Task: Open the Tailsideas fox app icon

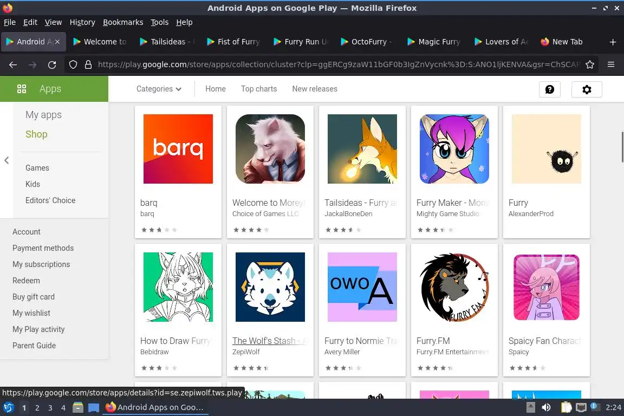Action: pyautogui.click(x=362, y=149)
